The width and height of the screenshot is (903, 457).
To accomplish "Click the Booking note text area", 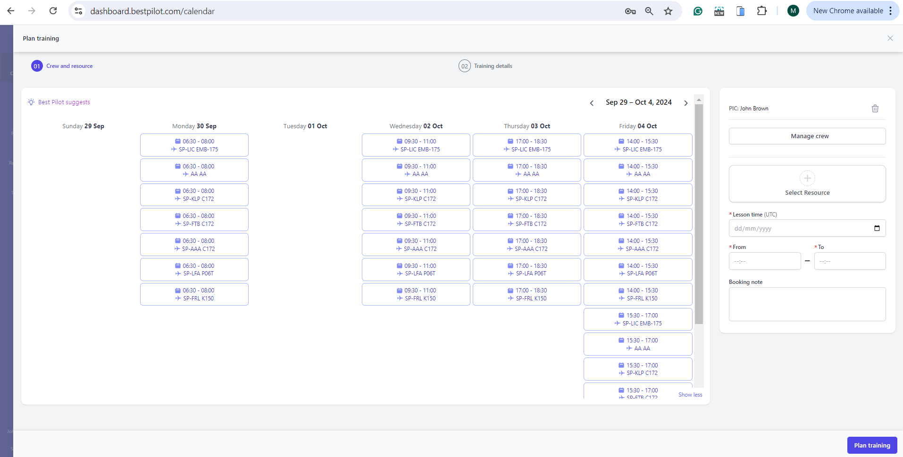I will click(x=807, y=304).
